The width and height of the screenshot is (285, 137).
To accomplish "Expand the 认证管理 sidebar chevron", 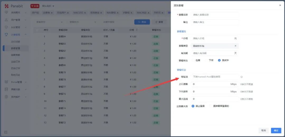I will pos(25,27).
